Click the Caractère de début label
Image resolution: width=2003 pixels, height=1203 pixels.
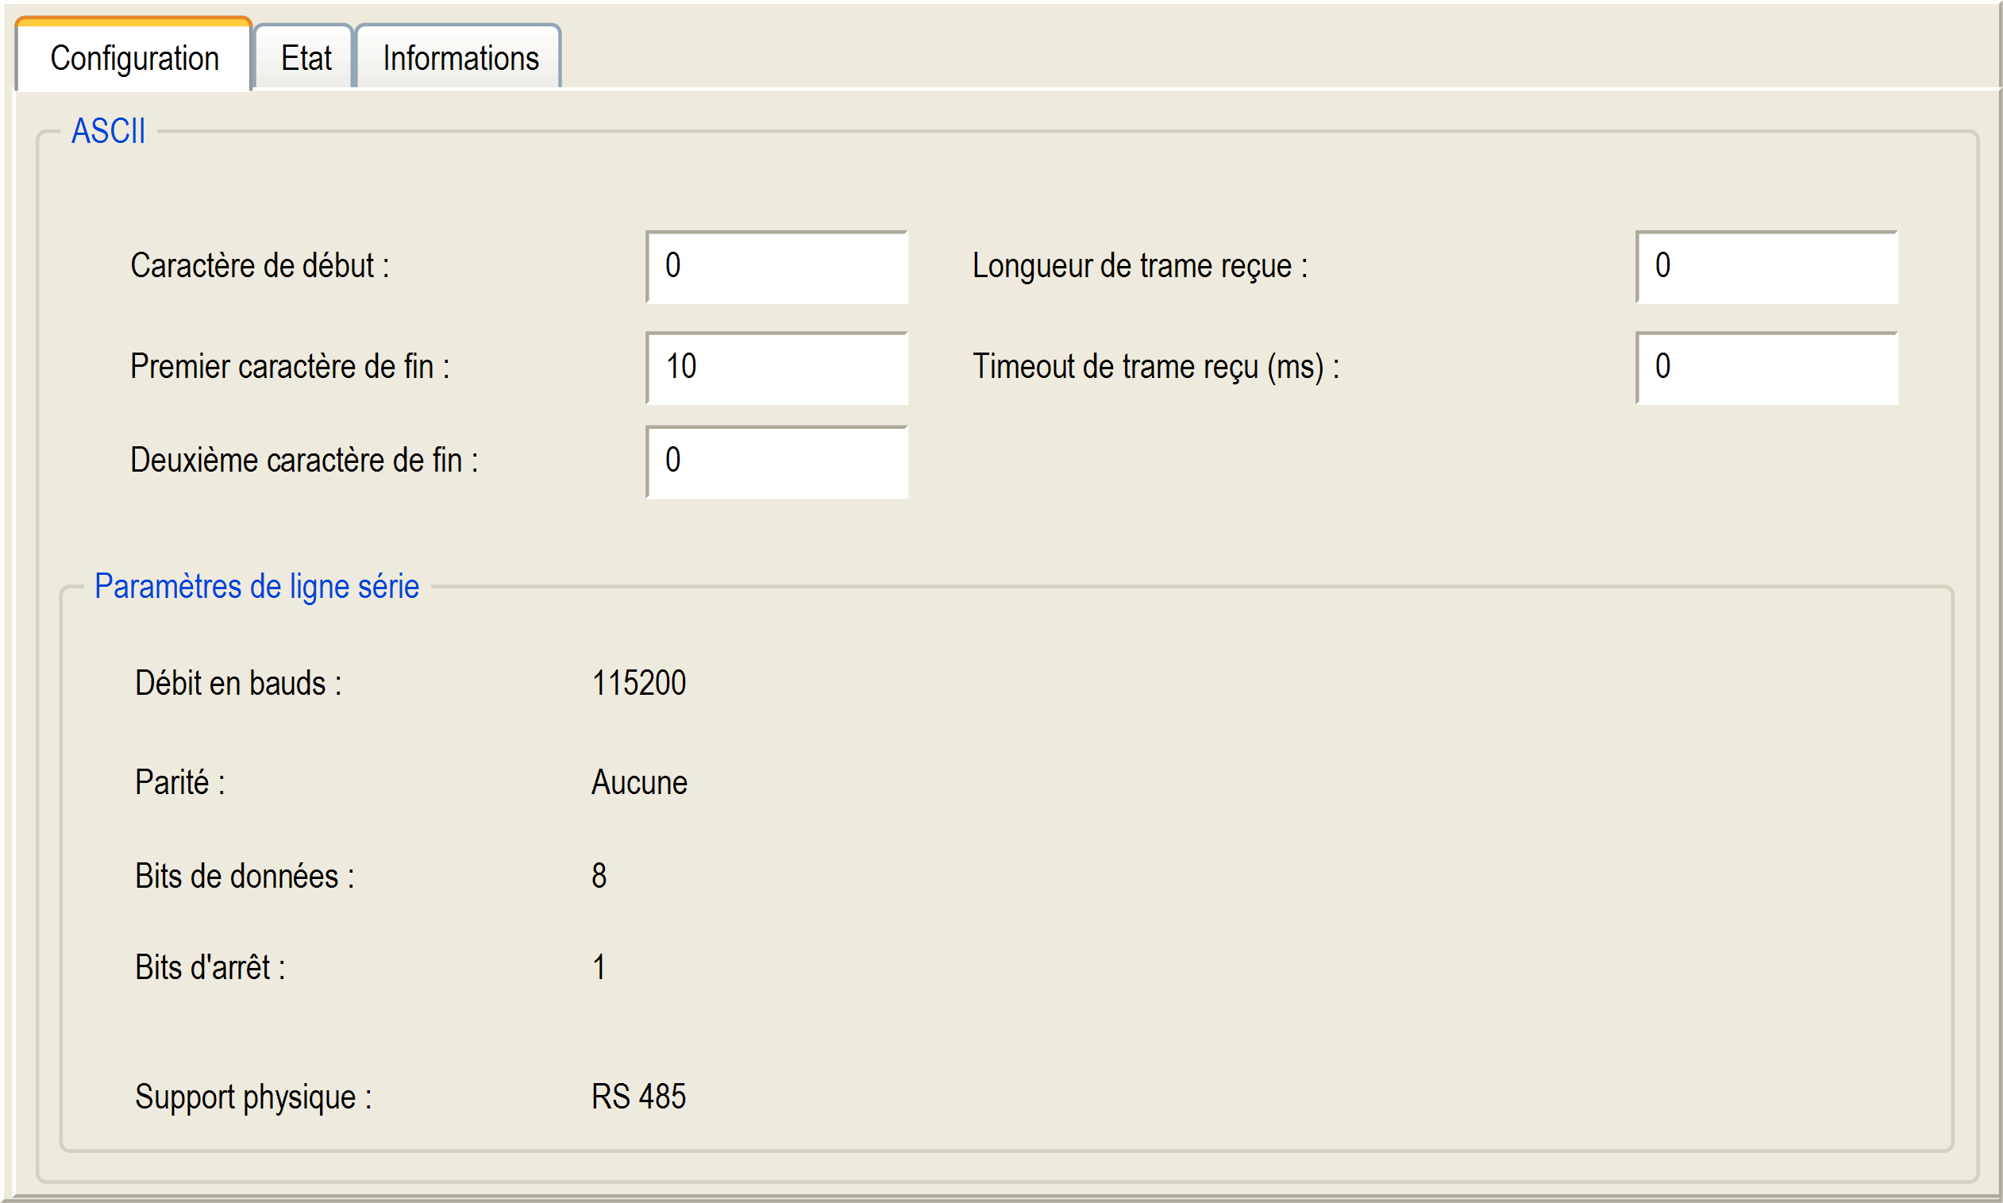coord(260,266)
